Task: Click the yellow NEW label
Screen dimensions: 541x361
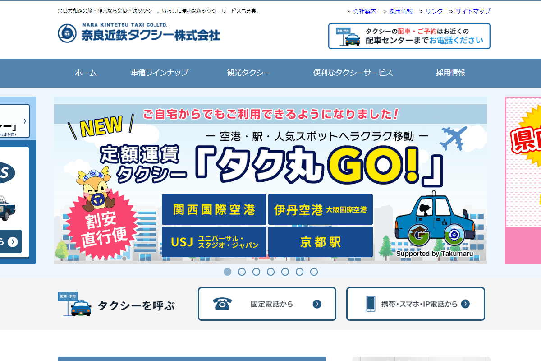Action: click(101, 126)
